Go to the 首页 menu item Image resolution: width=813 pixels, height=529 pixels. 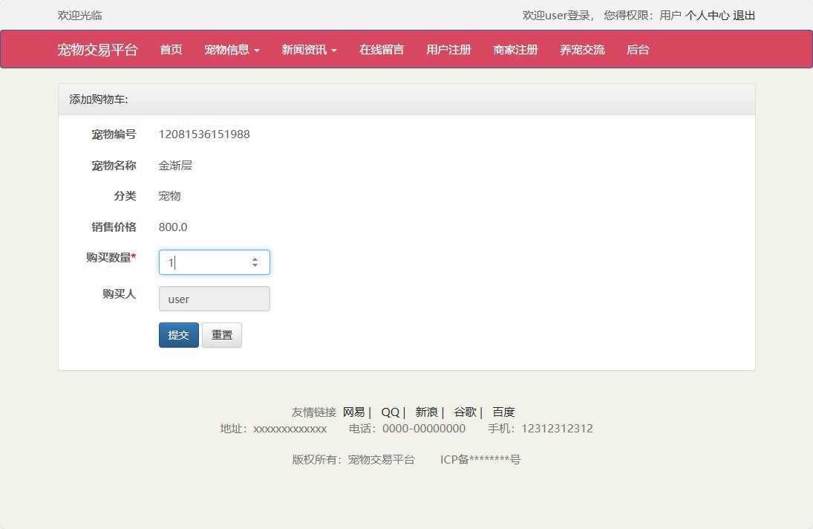point(170,49)
